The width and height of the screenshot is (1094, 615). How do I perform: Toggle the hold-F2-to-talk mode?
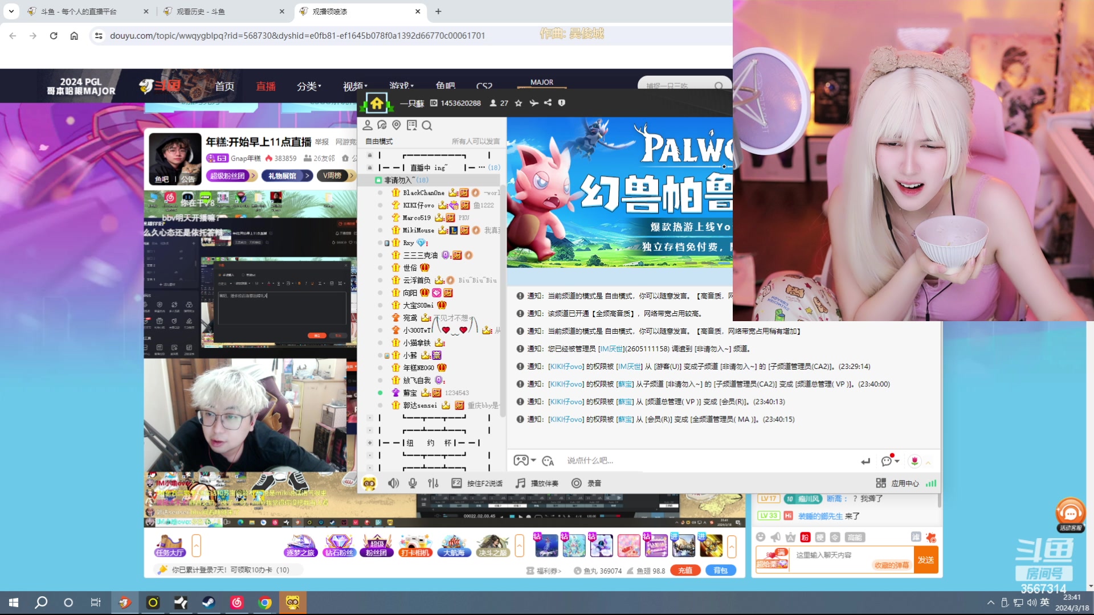(477, 483)
